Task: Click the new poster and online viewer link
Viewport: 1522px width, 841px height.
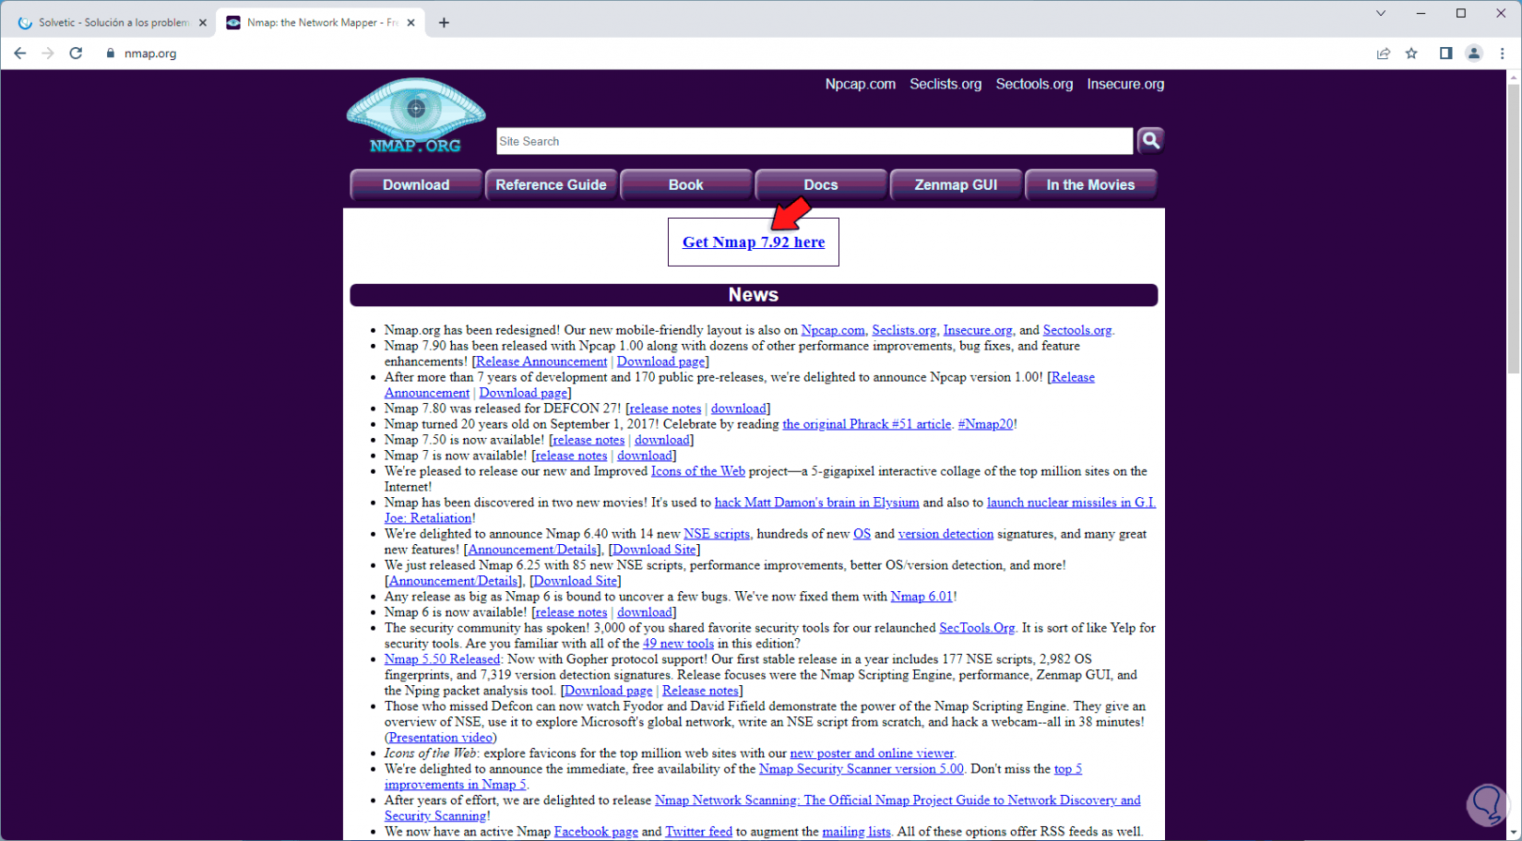Action: pos(872,753)
